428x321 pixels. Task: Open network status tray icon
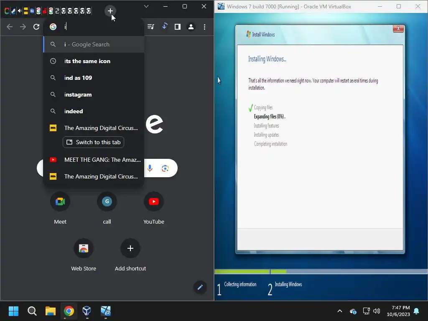click(x=366, y=311)
